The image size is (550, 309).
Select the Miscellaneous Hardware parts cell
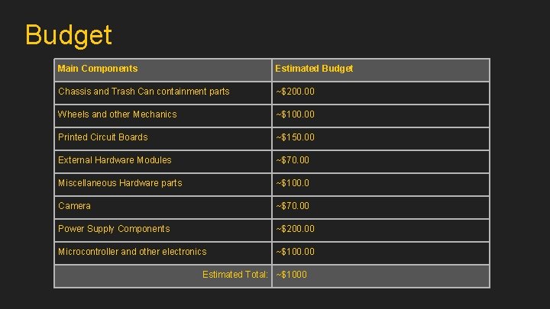tap(120, 183)
